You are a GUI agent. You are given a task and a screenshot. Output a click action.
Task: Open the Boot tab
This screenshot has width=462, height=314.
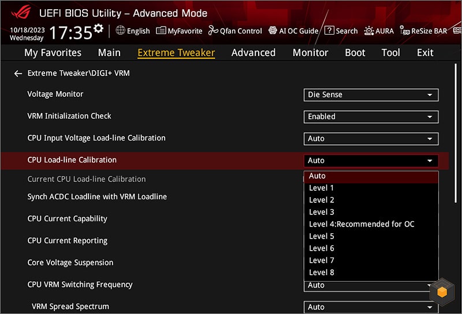click(355, 52)
